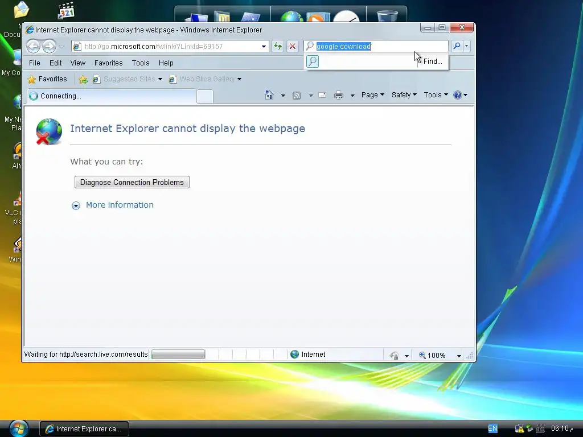Click the IE page icon in address bar

[x=77, y=47]
